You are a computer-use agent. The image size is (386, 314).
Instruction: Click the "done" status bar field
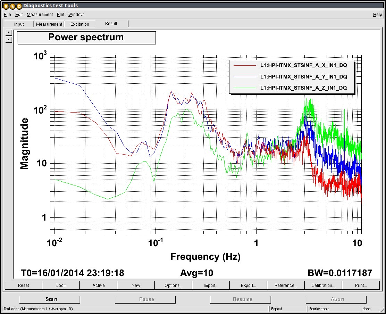tap(372, 309)
